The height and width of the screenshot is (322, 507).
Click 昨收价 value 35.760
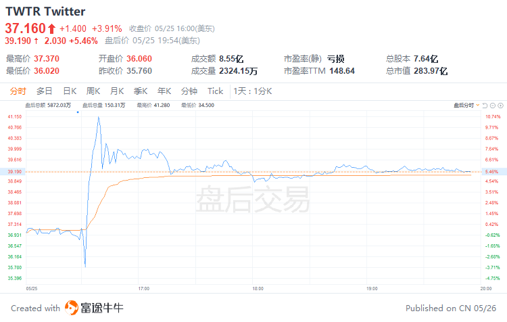pyautogui.click(x=139, y=71)
